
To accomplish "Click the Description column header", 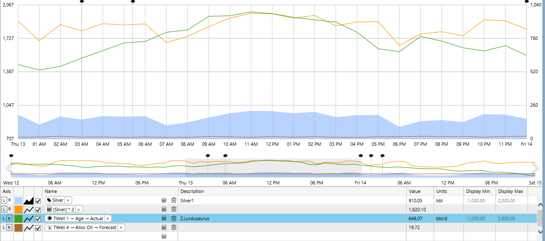I will (x=192, y=191).
